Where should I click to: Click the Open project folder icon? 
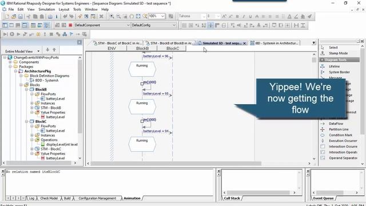(14, 17)
